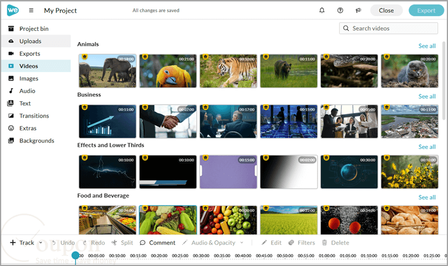Select the elephants video thumbnail
448x266 pixels.
tap(107, 71)
